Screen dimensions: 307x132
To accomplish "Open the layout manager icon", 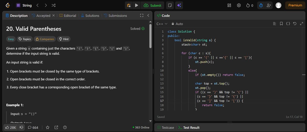I will click(x=229, y=5).
